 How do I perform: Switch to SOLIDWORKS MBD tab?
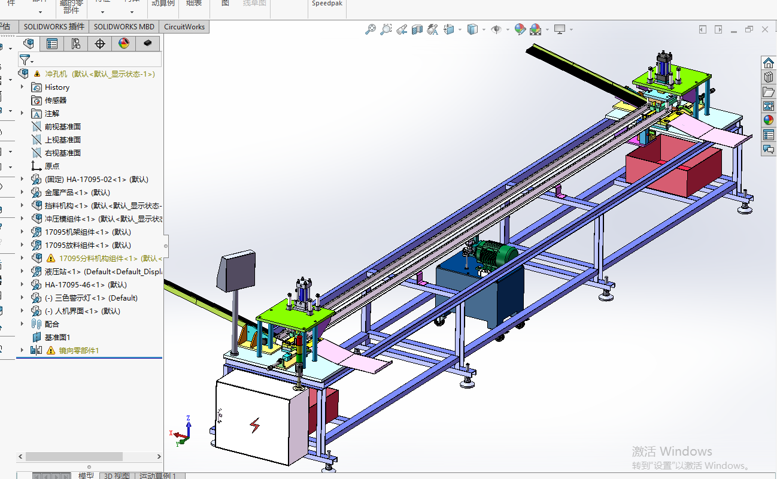point(124,26)
